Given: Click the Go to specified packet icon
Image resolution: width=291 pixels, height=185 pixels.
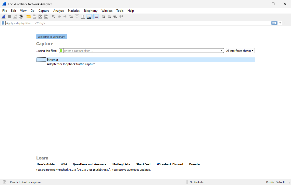Looking at the screenshot, I should coord(71,17).
